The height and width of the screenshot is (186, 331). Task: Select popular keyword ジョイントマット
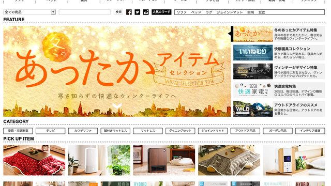pos(230,12)
